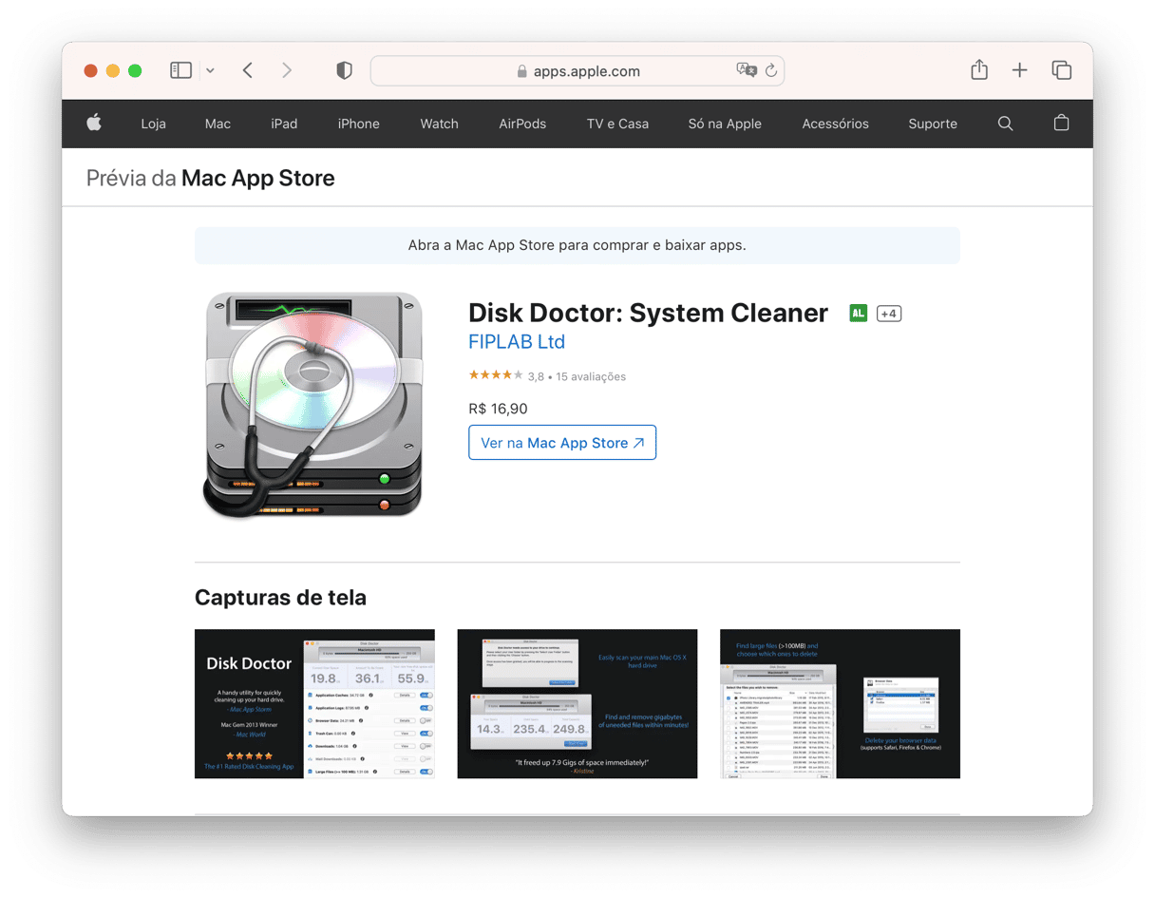Screen dimensions: 1155x898
Task: Click the Apple logo in the navigation bar
Action: (94, 123)
